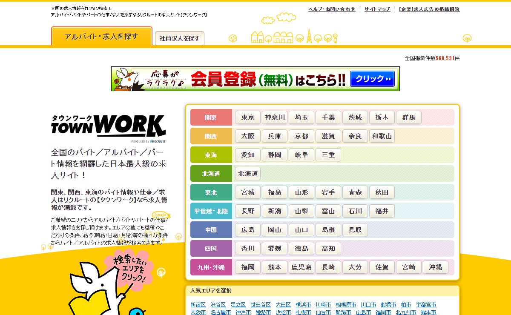Select the アルバイト・求人を探す tab
Image resolution: width=511 pixels, height=315 pixels.
[102, 36]
